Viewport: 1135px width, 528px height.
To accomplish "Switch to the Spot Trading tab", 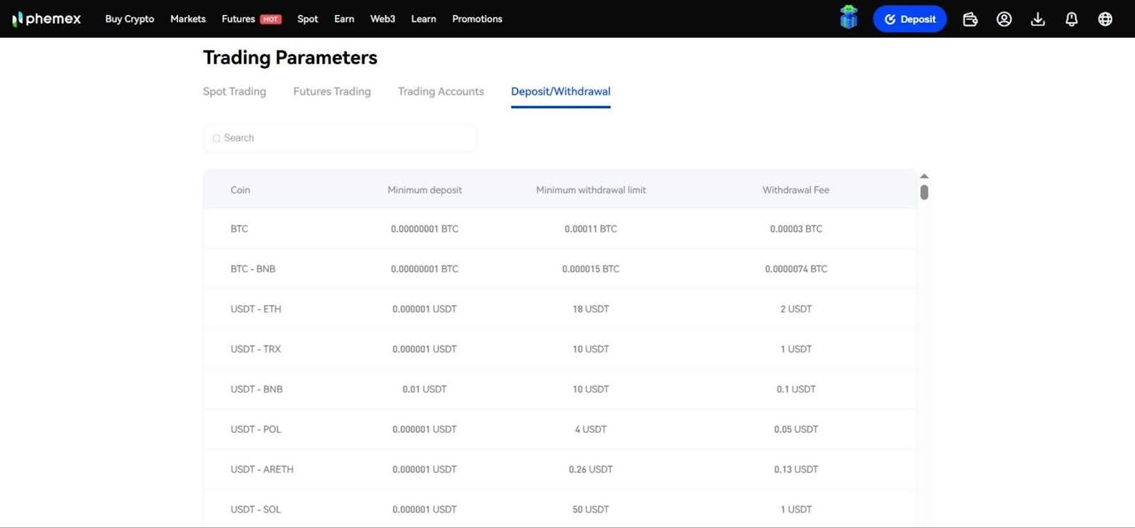I will 234,91.
